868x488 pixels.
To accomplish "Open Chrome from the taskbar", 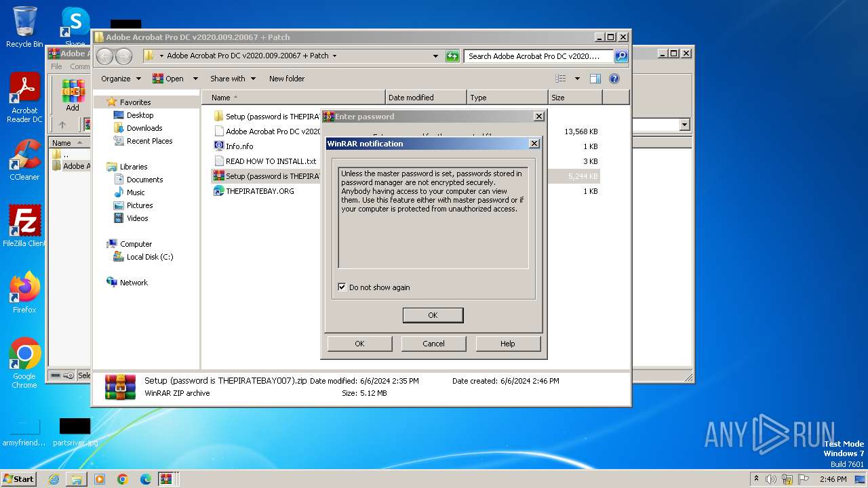I will click(123, 479).
